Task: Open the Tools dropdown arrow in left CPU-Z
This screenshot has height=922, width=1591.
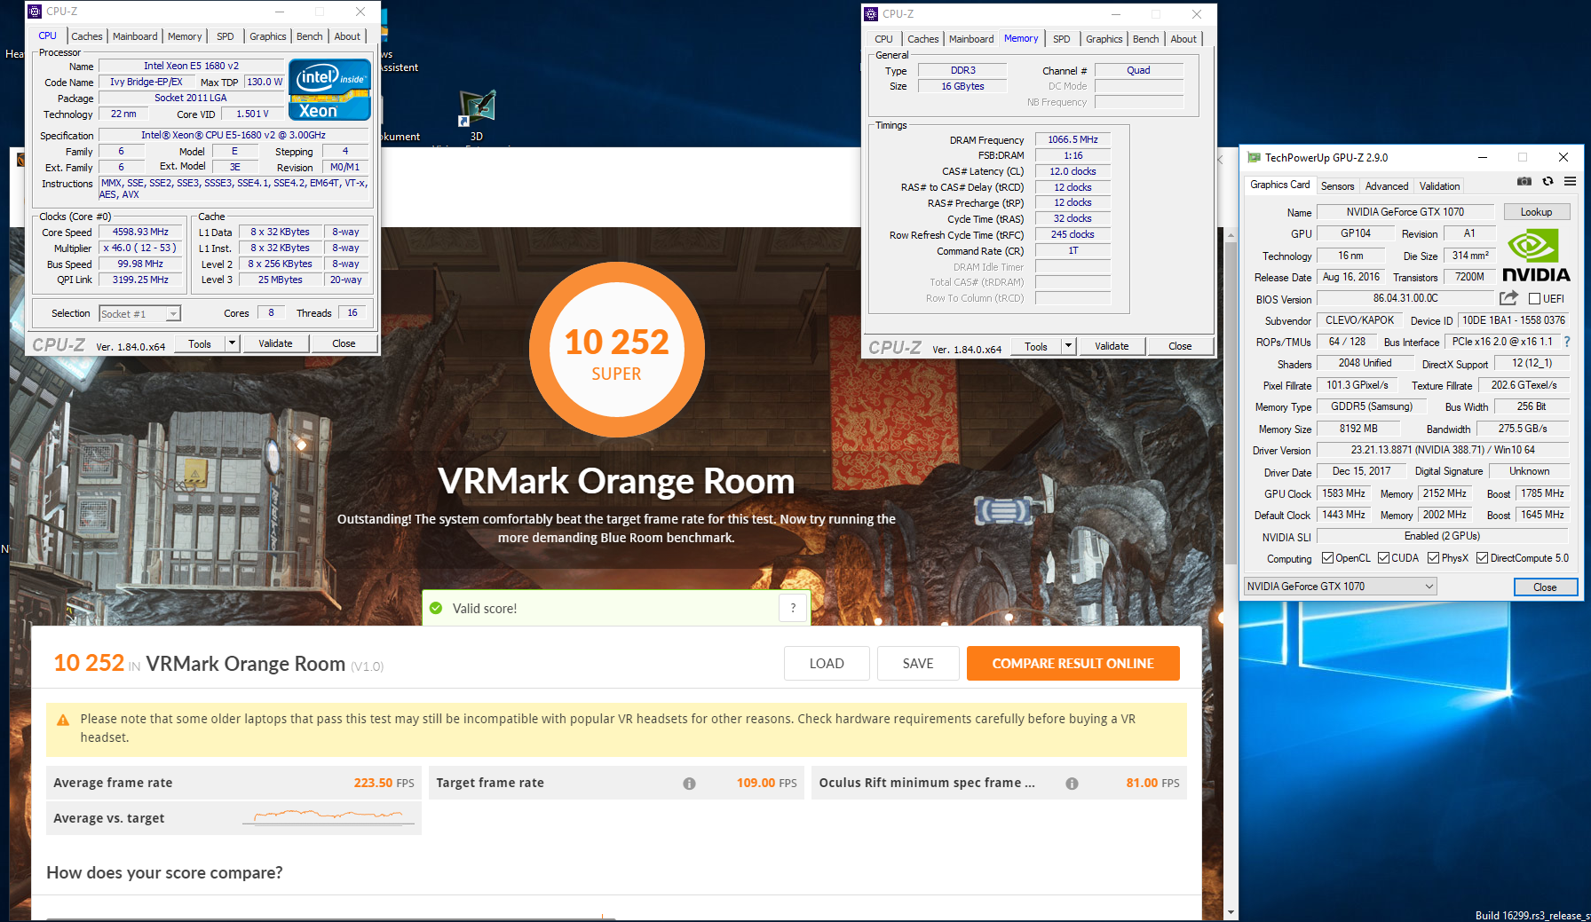Action: (x=232, y=343)
